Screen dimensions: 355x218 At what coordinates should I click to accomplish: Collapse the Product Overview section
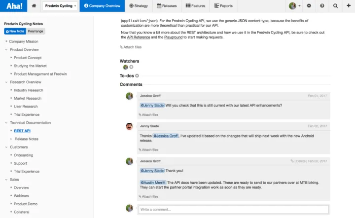pos(6,50)
